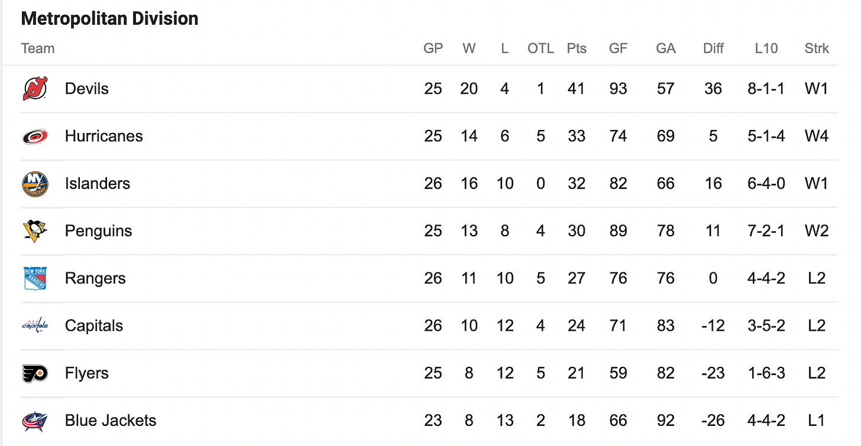Click the Devils team logo

tap(35, 89)
